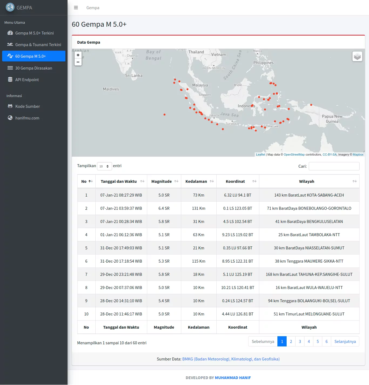Image resolution: width=369 pixels, height=385 pixels.
Task: Open the Mapbox attribution link
Action: click(358, 154)
